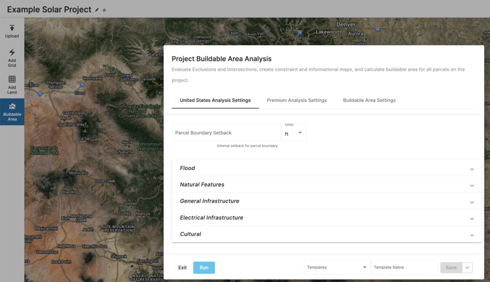Open the Buildable Area Settings tab
The image size is (490, 282).
(369, 100)
